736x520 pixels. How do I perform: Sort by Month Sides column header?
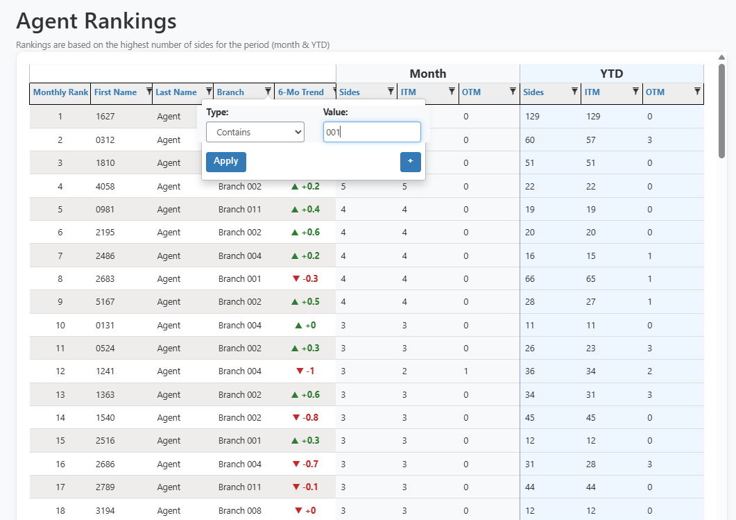[x=350, y=92]
